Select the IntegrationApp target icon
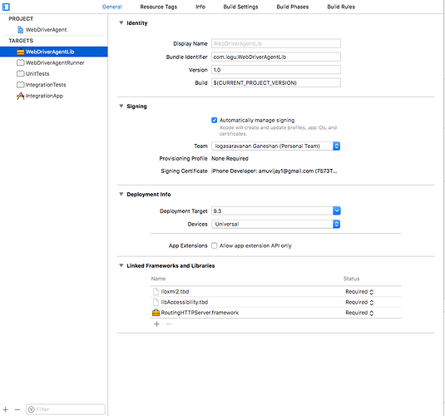The image size is (445, 416). [x=20, y=96]
